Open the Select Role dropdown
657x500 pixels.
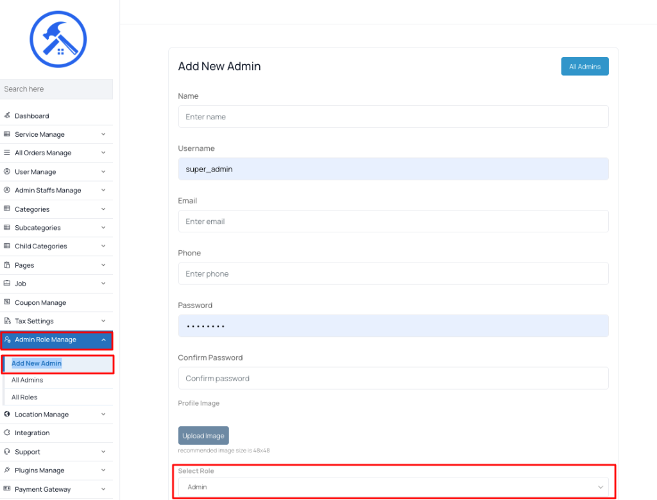[x=393, y=487]
